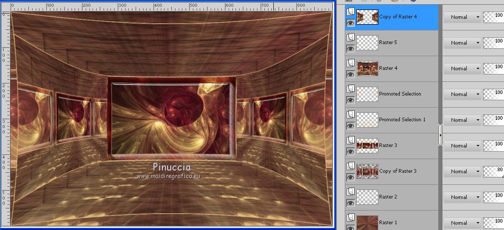Screen dimensions: 504x230
Task: Open blend mode dropdown for Copy of Raster 3
Action: (462, 171)
